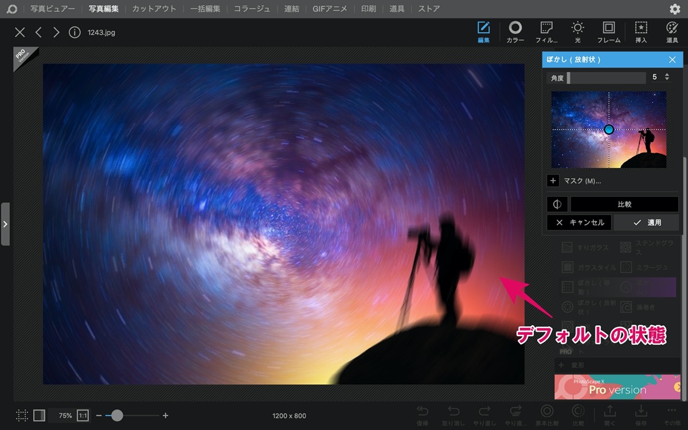Toggle the split compare view icon in status bar
The height and width of the screenshot is (430, 688).
click(x=39, y=416)
